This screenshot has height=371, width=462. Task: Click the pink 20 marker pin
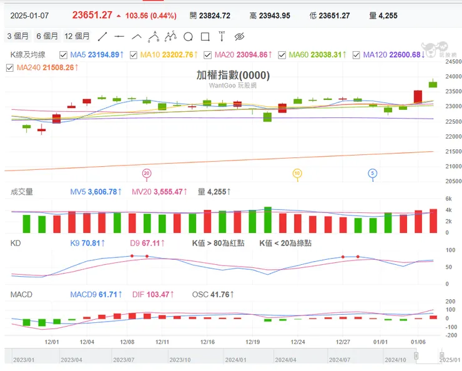[x=147, y=174]
